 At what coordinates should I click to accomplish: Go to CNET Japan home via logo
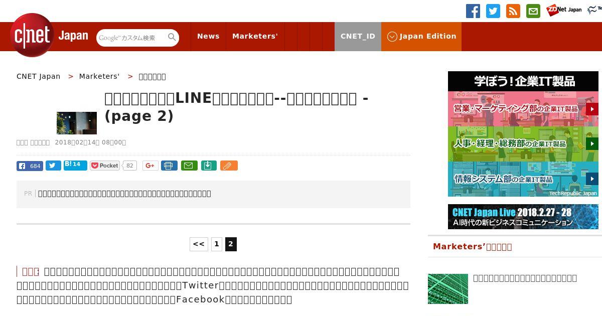pyautogui.click(x=49, y=35)
